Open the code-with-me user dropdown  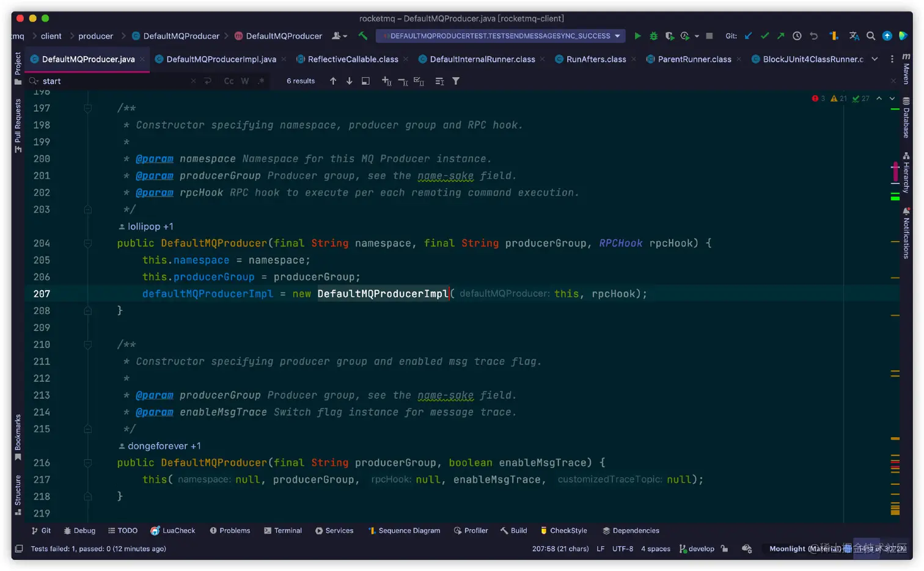click(339, 36)
